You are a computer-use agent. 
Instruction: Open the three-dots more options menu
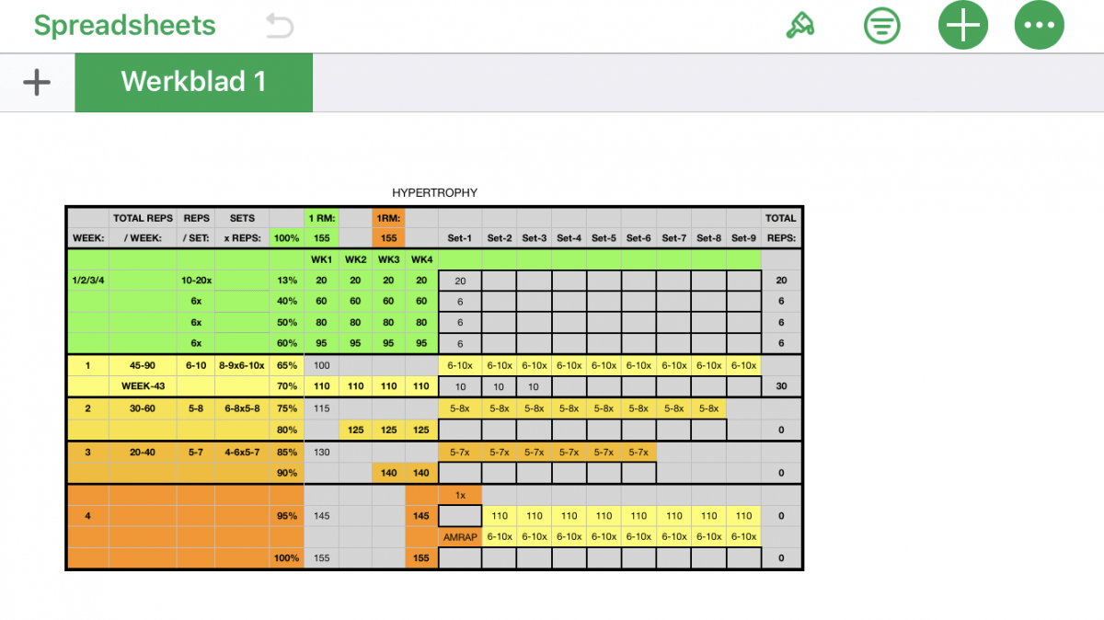pos(1039,26)
